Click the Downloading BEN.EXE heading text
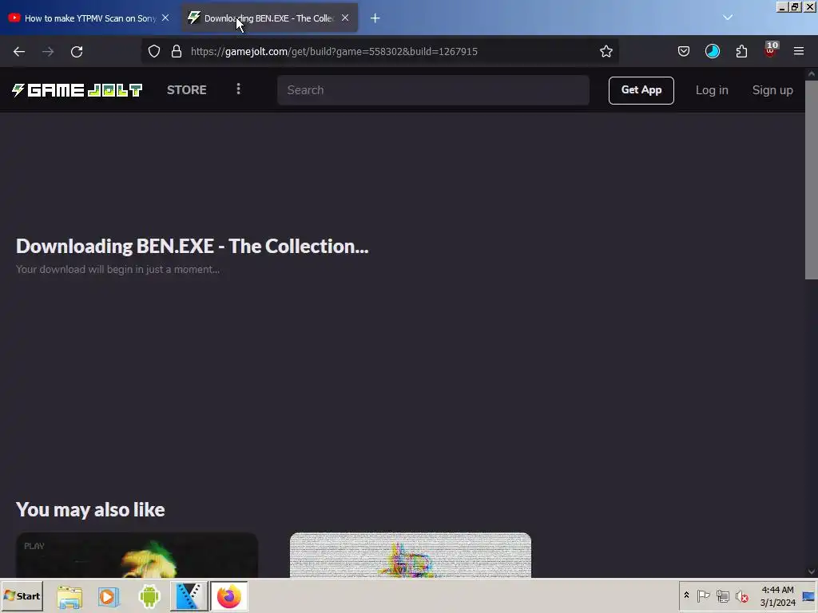 coord(192,246)
